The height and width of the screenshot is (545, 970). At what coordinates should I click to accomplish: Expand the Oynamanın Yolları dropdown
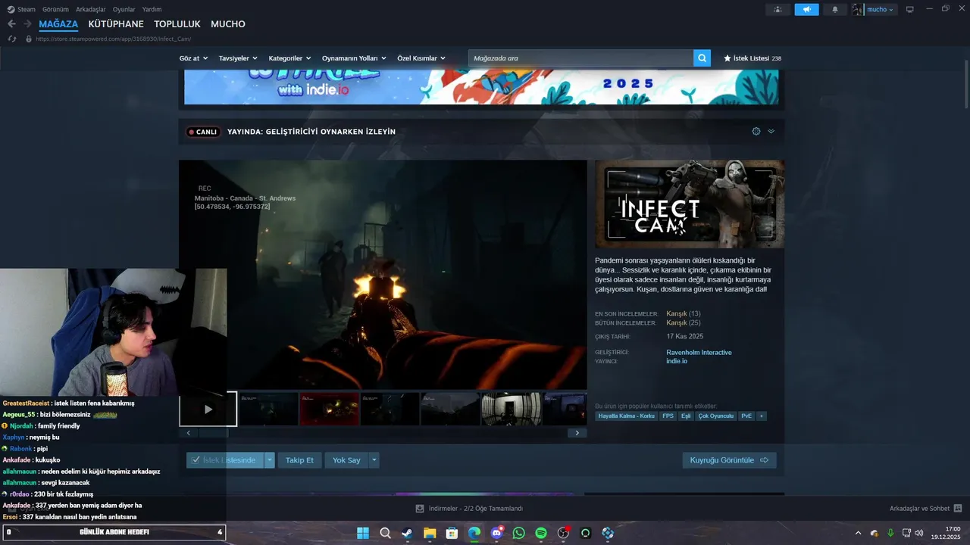[x=354, y=58]
